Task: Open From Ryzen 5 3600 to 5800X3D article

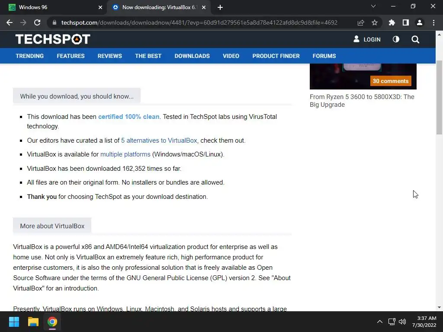Action: pyautogui.click(x=362, y=100)
